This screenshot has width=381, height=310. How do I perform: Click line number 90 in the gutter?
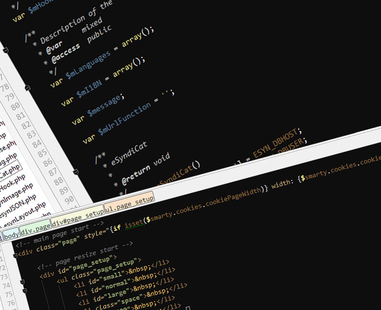[69, 200]
